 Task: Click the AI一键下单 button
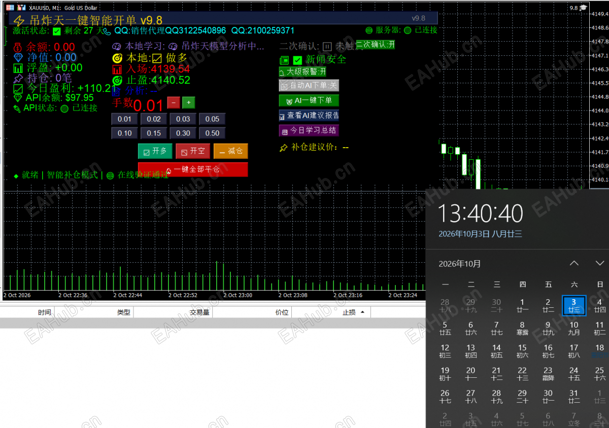pos(309,100)
